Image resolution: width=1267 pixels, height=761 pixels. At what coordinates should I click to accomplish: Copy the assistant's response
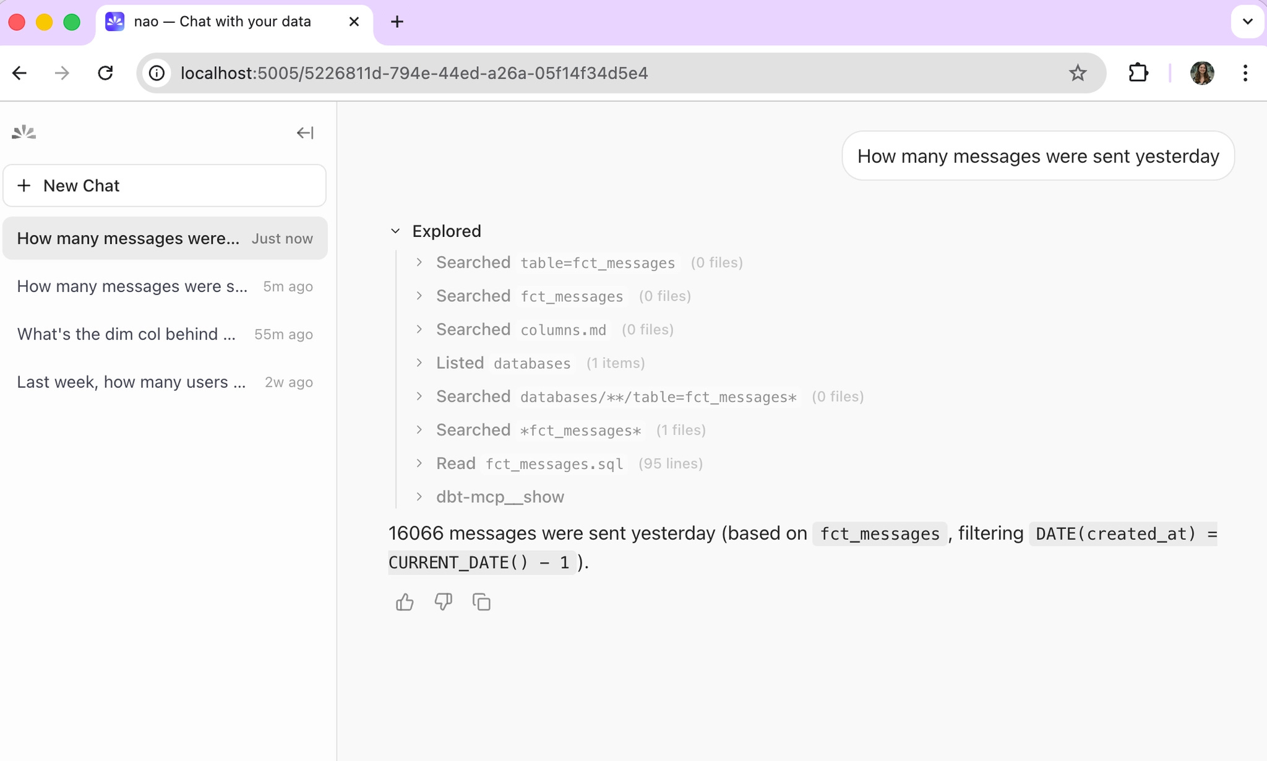pyautogui.click(x=481, y=601)
